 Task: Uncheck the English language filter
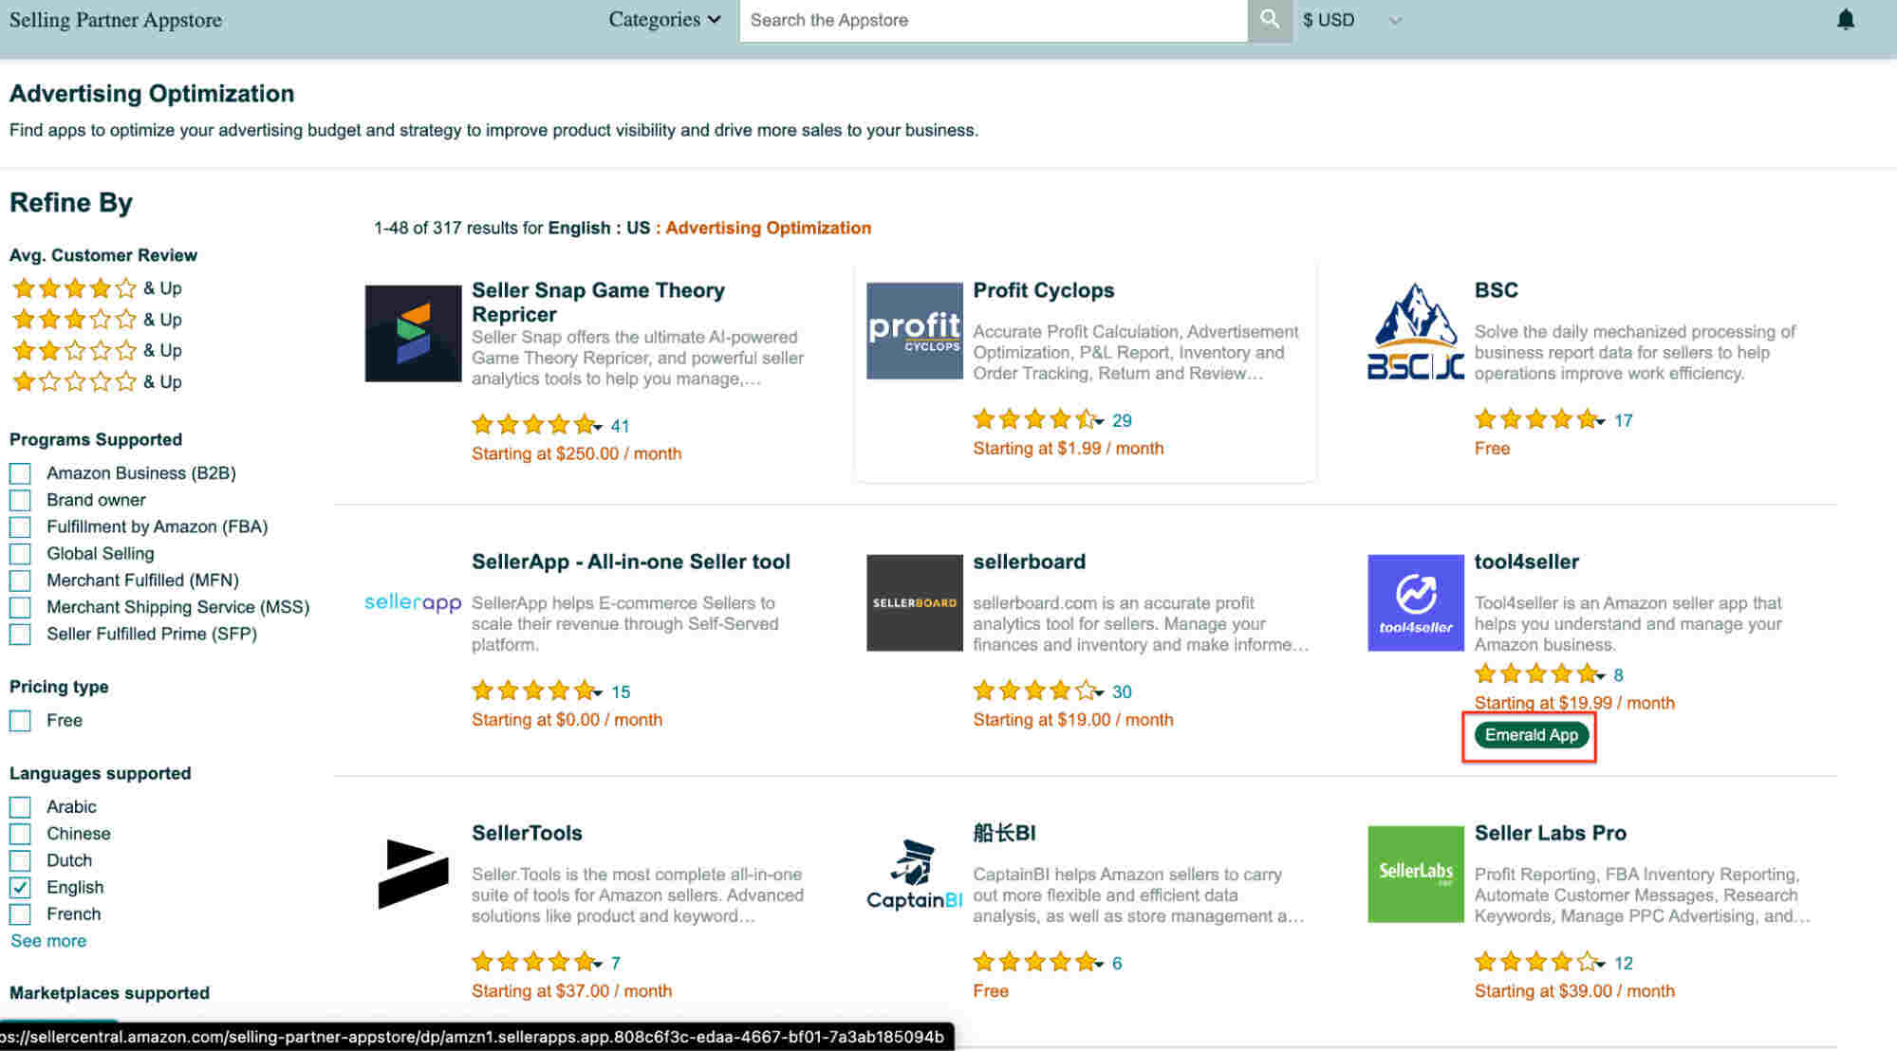point(20,887)
